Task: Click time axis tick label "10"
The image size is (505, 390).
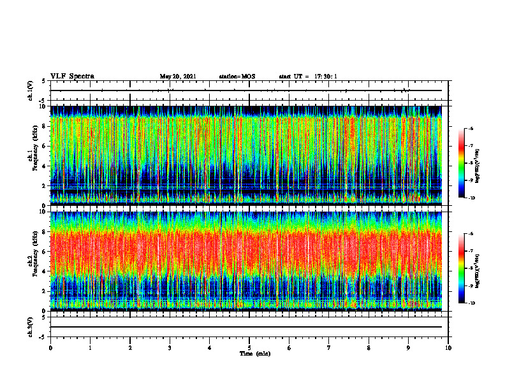Action: pyautogui.click(x=448, y=348)
